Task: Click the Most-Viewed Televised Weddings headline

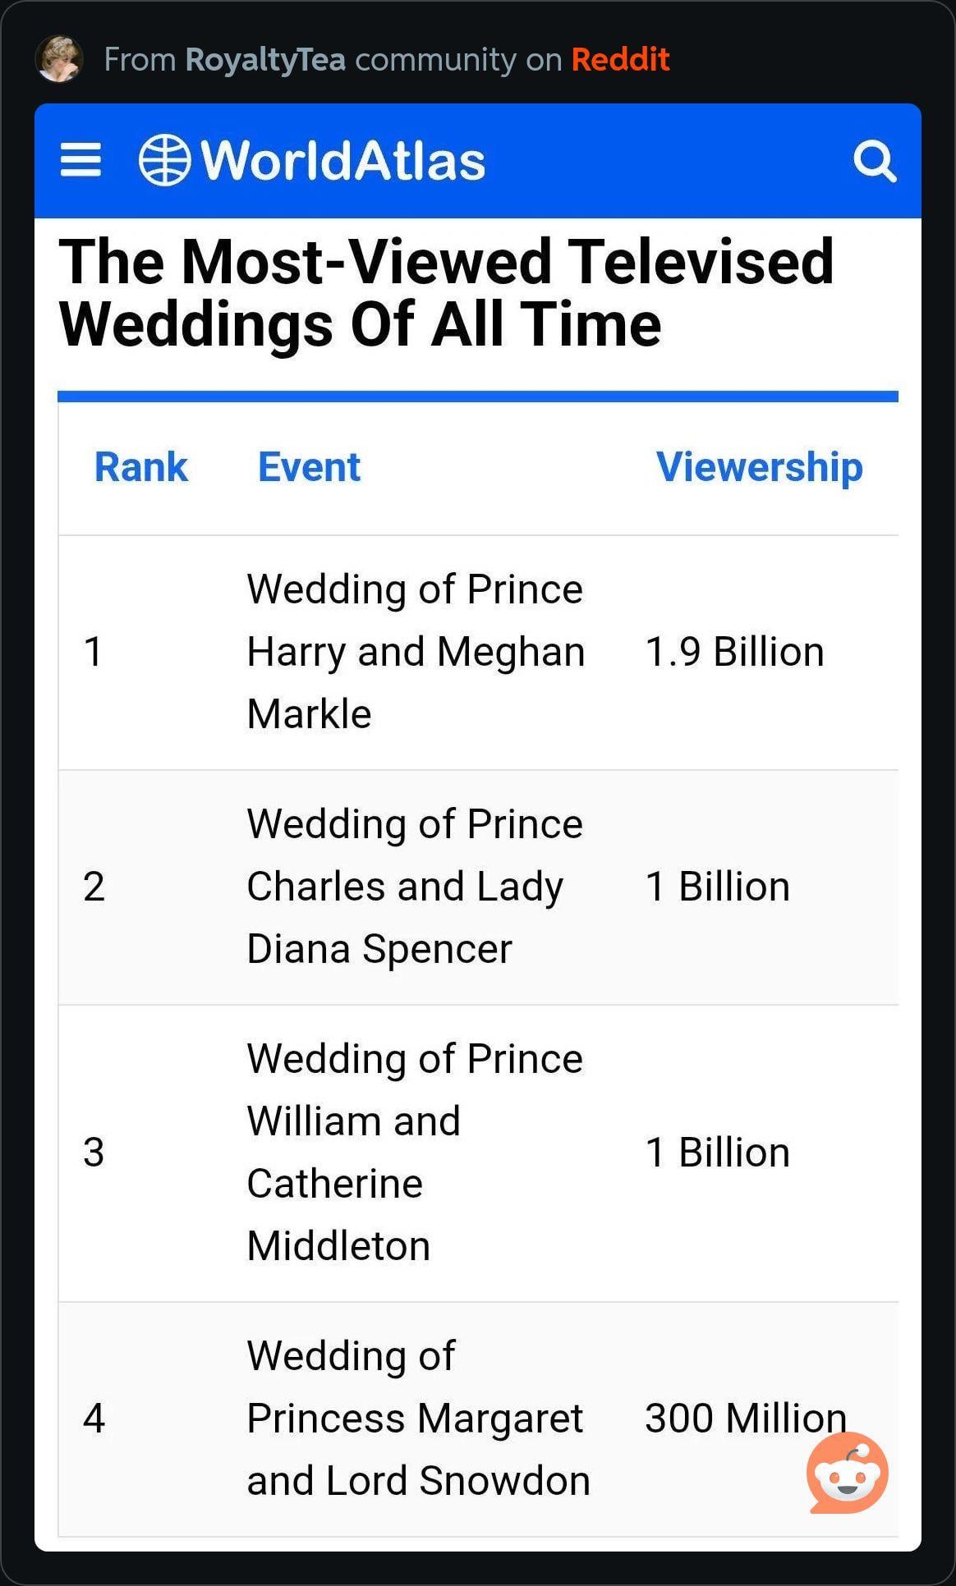Action: 446,293
